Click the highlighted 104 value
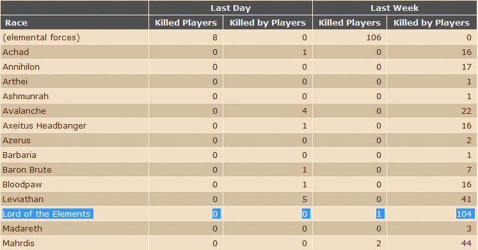 (465, 214)
